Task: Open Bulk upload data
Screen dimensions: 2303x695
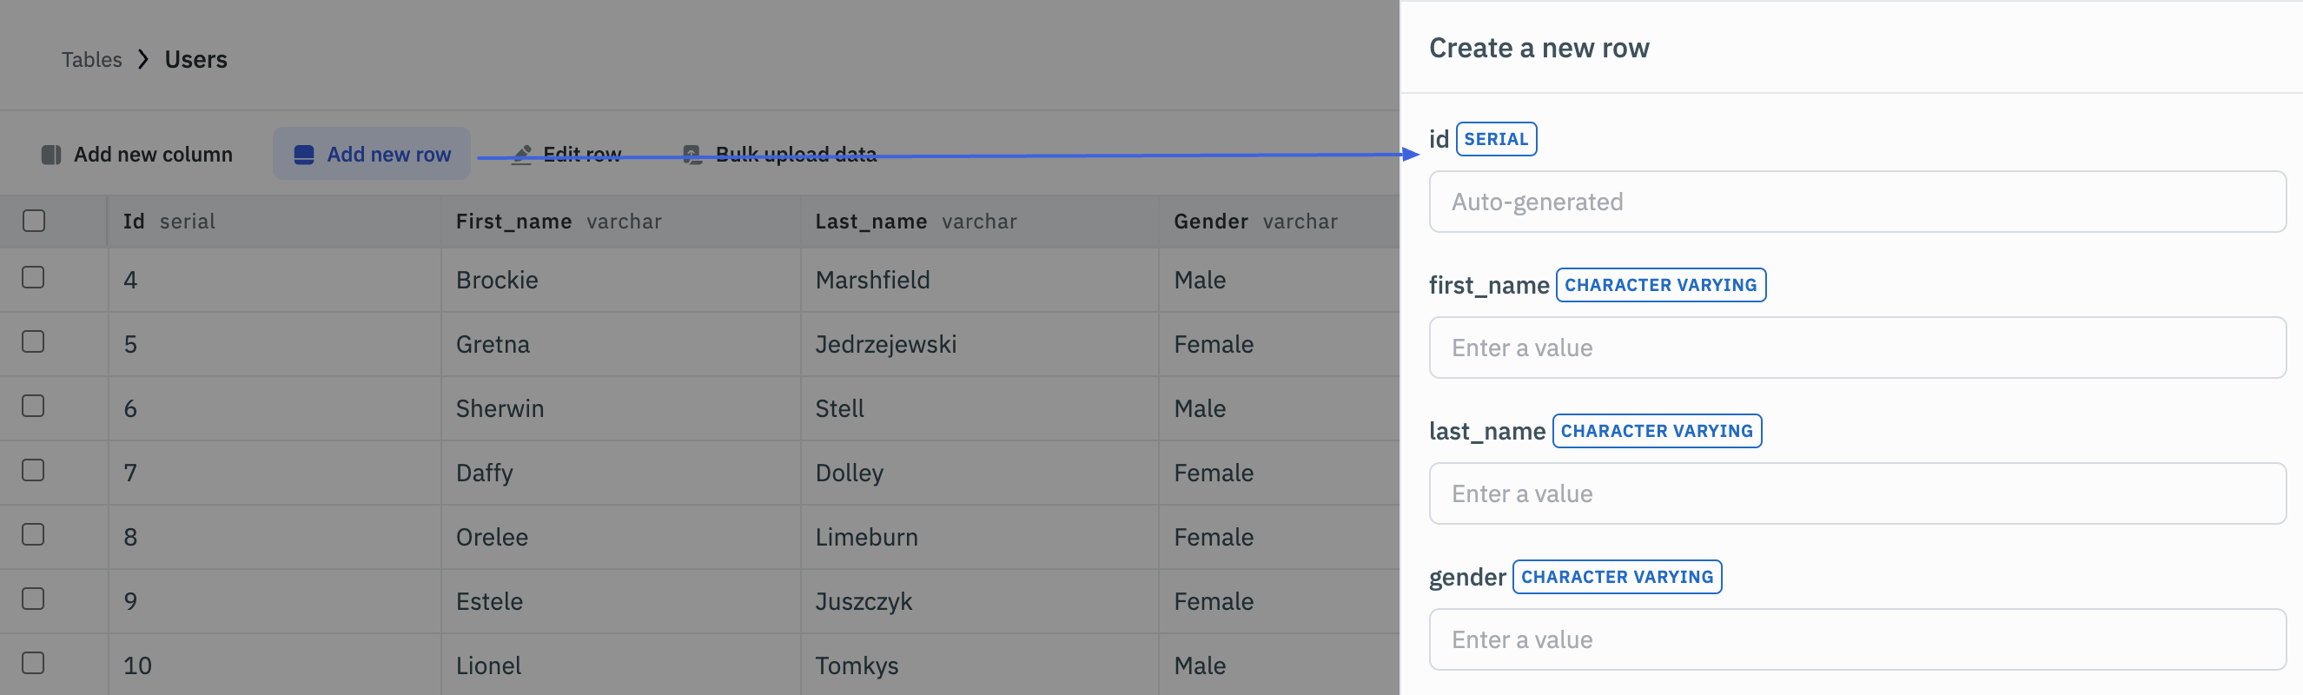Action: point(795,155)
